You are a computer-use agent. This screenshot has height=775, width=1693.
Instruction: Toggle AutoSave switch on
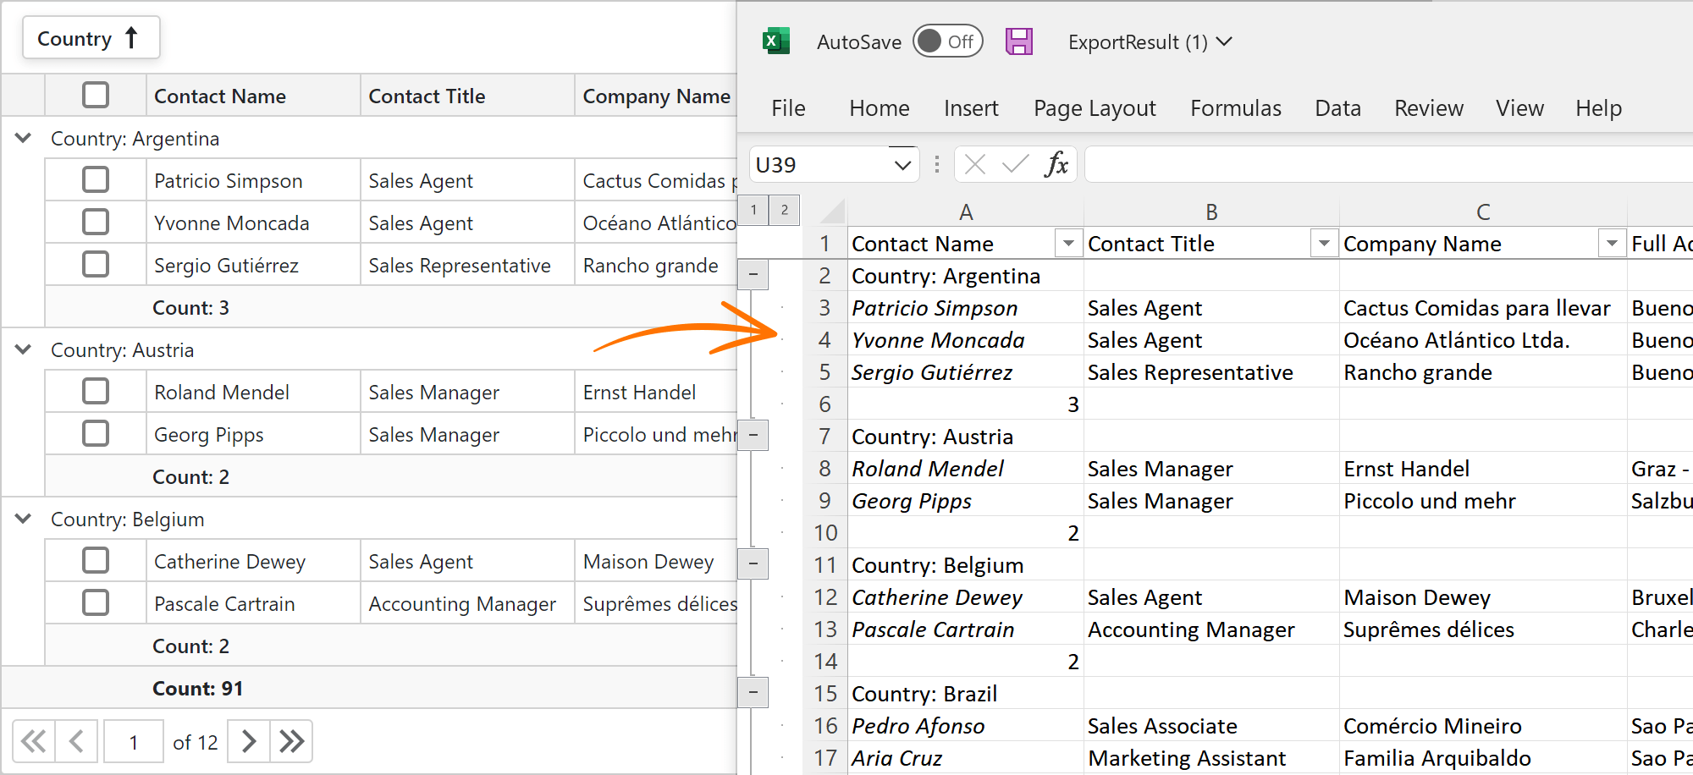[x=947, y=41]
